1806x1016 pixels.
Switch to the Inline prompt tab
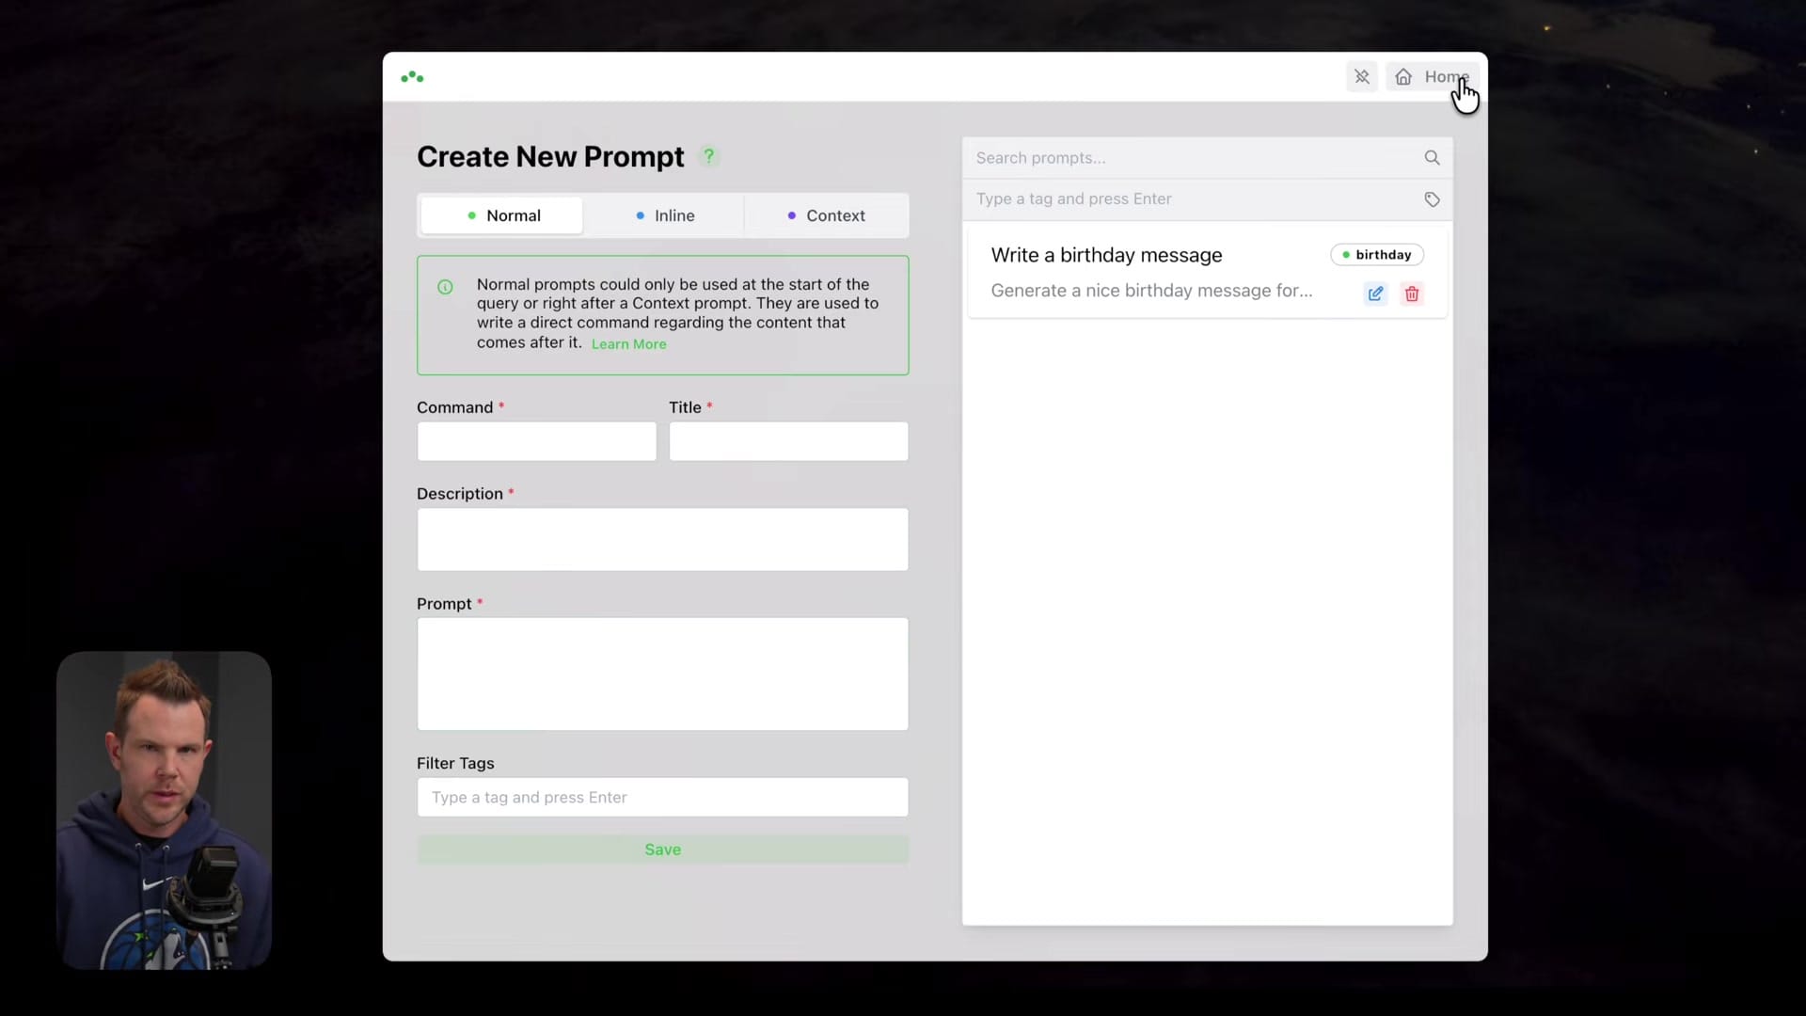point(664,215)
